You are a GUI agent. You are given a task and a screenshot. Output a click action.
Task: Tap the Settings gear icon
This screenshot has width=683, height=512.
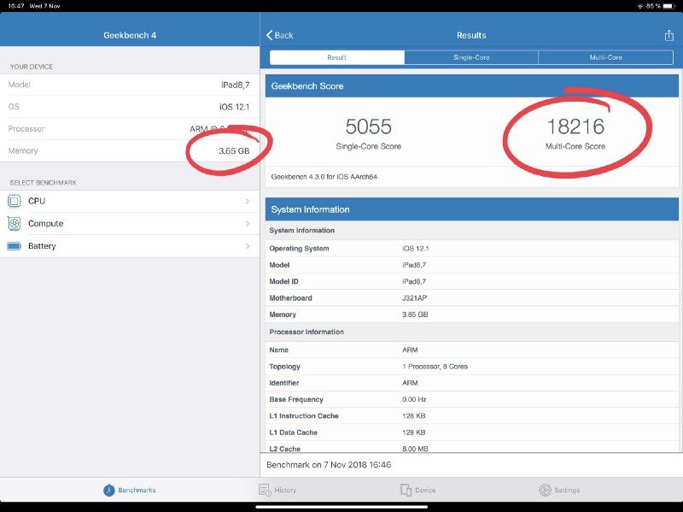point(545,490)
